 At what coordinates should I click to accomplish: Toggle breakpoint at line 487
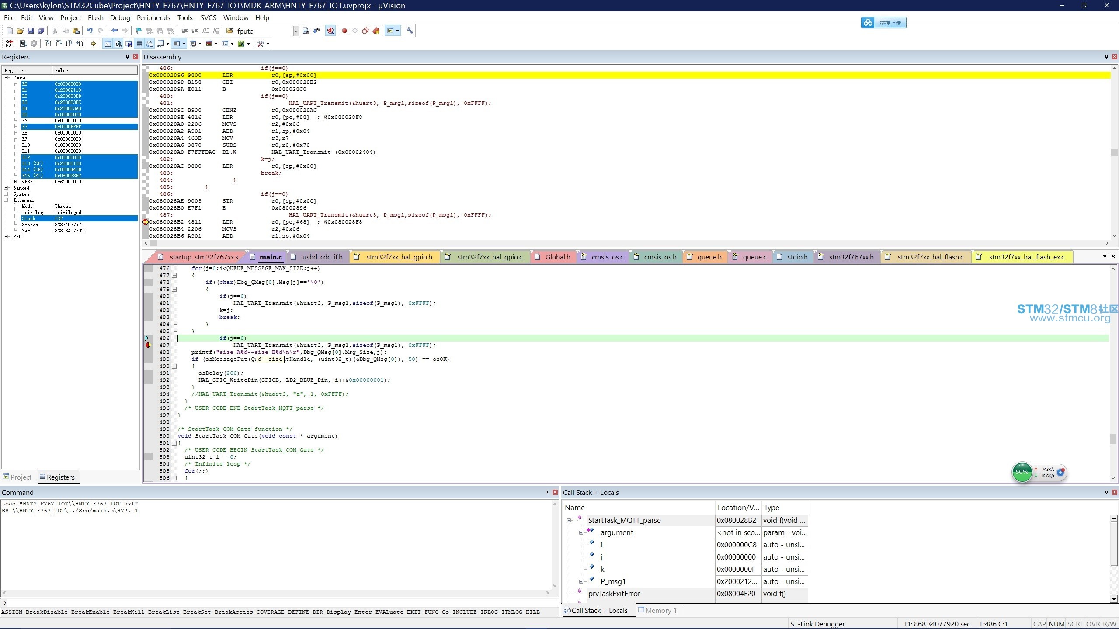(148, 345)
